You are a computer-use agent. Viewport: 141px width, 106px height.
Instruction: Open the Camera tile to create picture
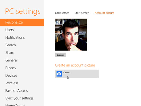click(x=77, y=74)
